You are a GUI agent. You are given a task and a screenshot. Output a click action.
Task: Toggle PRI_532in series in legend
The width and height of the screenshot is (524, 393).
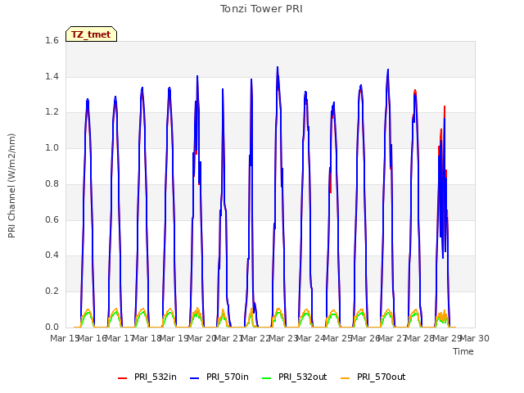click(x=147, y=377)
